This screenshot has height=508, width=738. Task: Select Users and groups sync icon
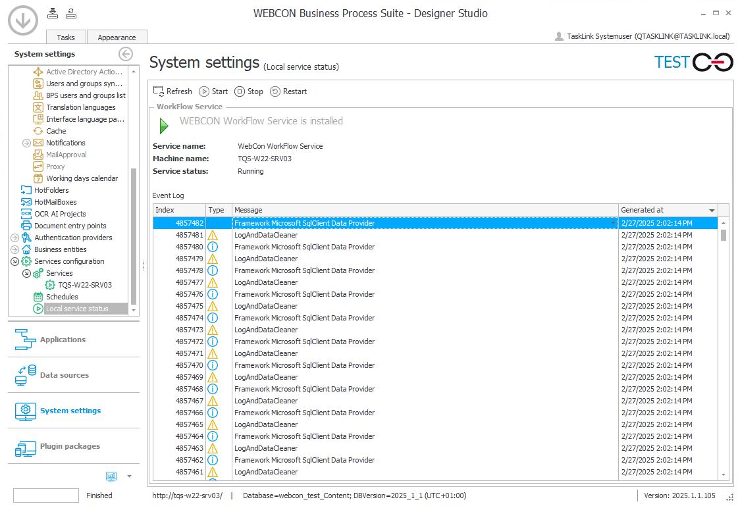tap(38, 84)
